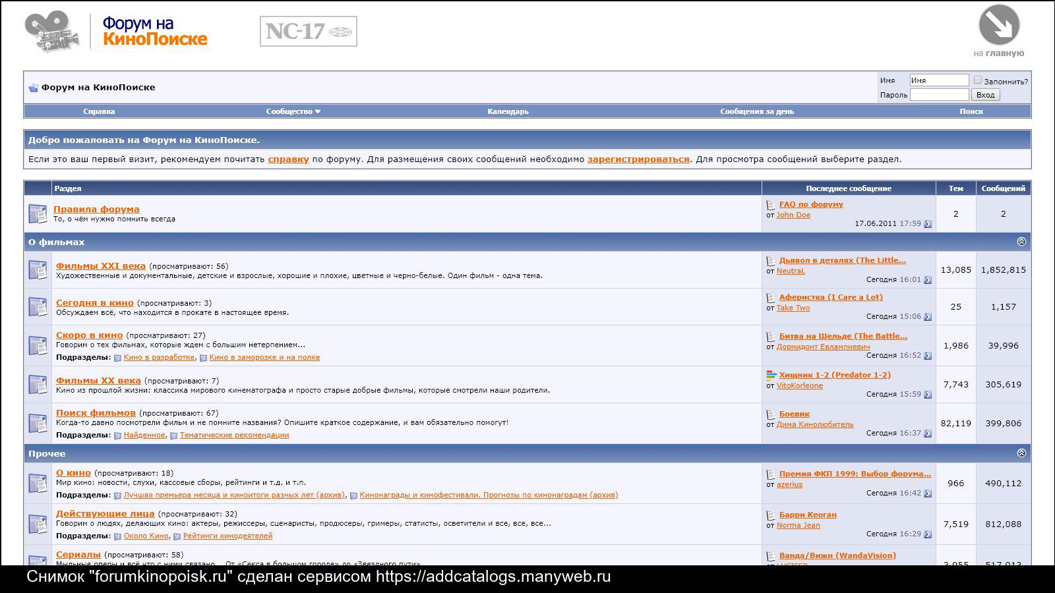
Task: Click post icon next to Дьявол в деталях
Action: click(x=771, y=261)
